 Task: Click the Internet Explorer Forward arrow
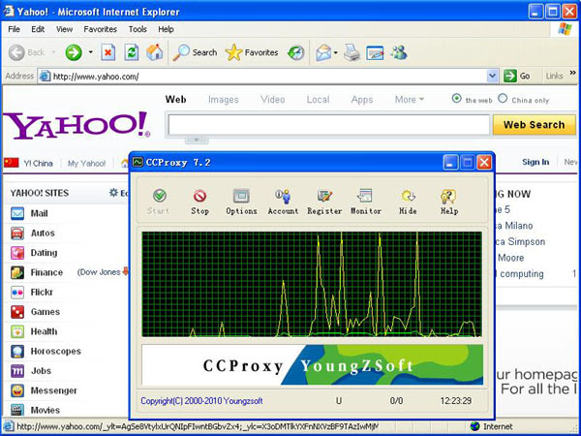(x=74, y=52)
